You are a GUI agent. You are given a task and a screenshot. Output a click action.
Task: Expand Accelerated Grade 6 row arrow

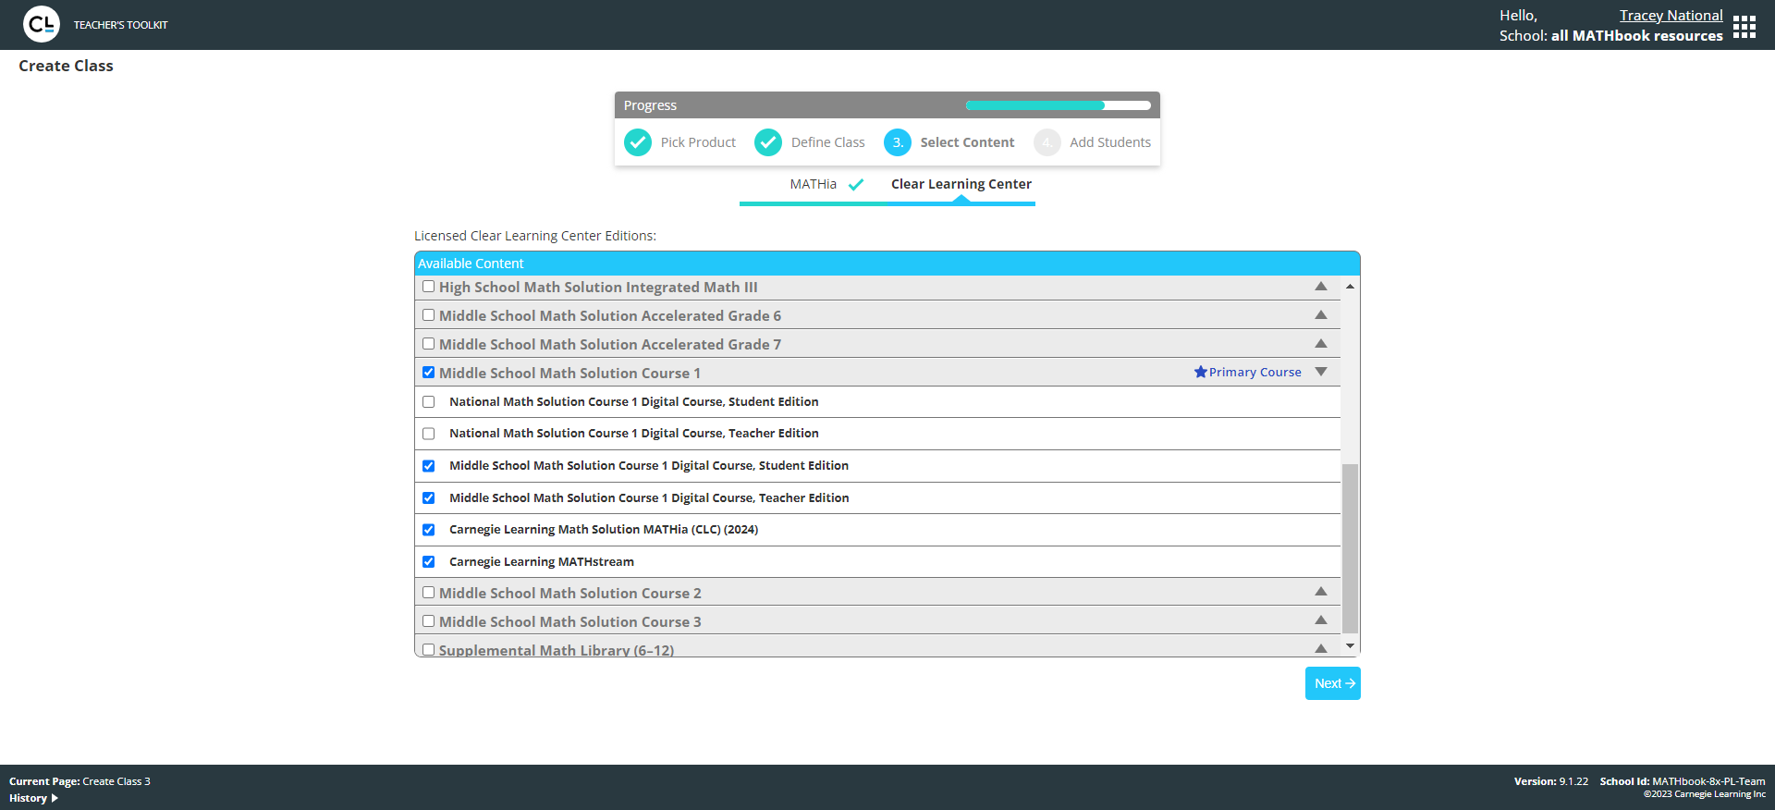(x=1321, y=315)
